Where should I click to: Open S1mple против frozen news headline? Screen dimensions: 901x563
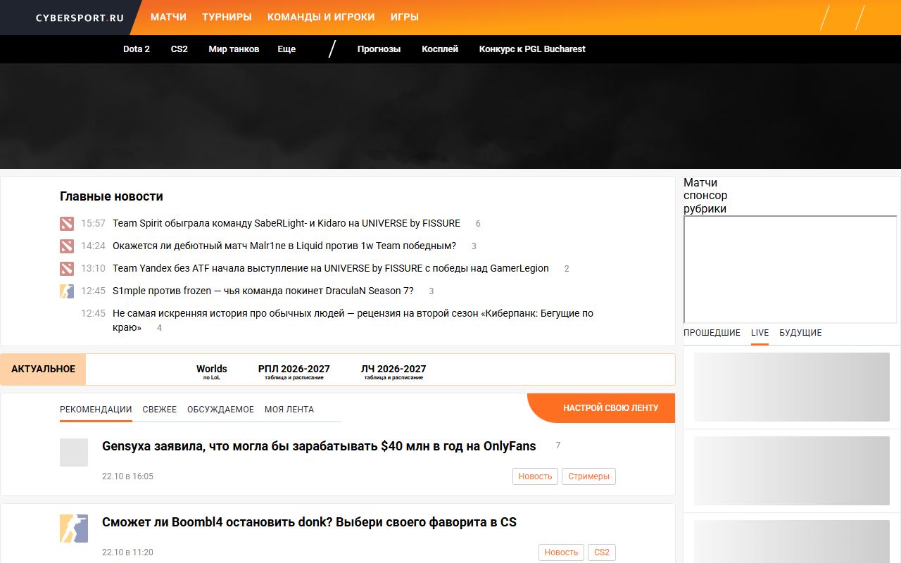click(x=263, y=291)
